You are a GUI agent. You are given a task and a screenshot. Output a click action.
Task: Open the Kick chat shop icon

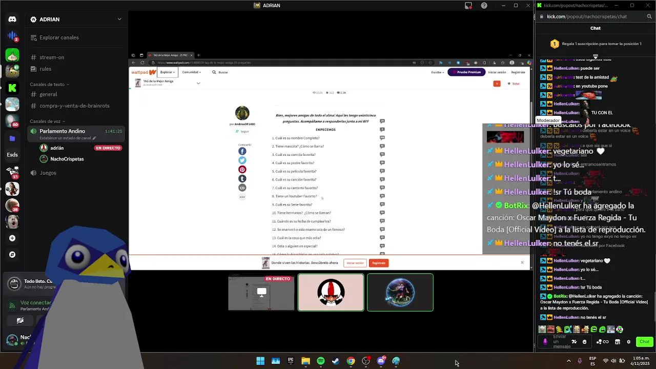(x=618, y=342)
